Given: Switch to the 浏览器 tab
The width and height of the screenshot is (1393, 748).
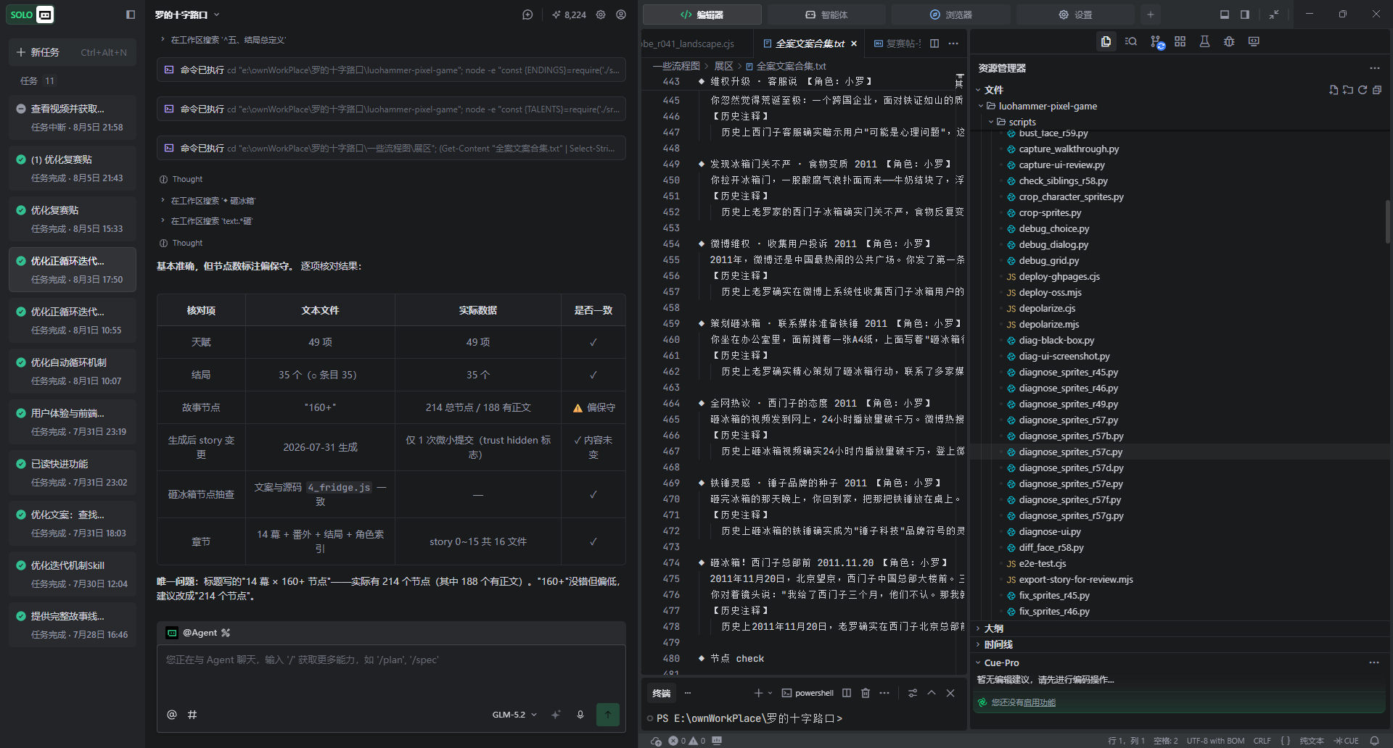Looking at the screenshot, I should pos(950,14).
